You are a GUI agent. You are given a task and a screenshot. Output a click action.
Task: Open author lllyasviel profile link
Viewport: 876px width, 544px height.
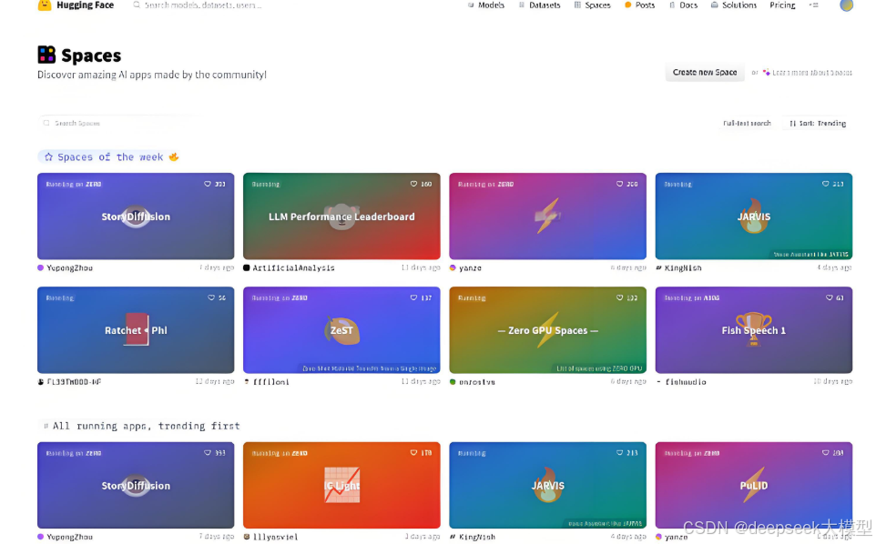275,538
